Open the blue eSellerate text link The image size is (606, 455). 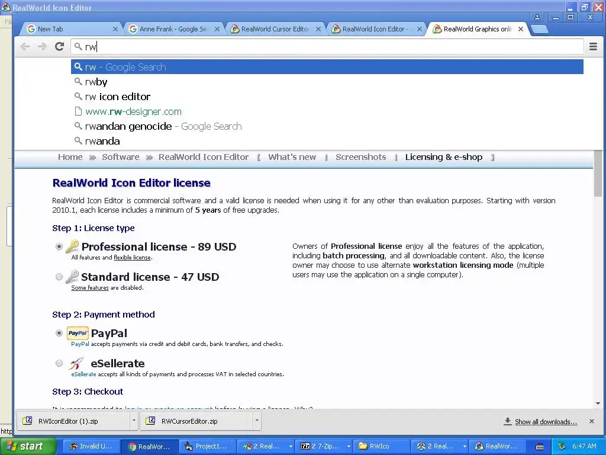click(83, 374)
